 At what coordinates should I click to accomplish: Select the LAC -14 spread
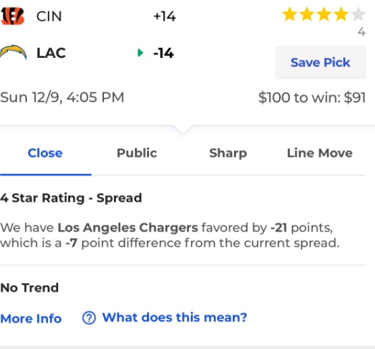click(163, 53)
